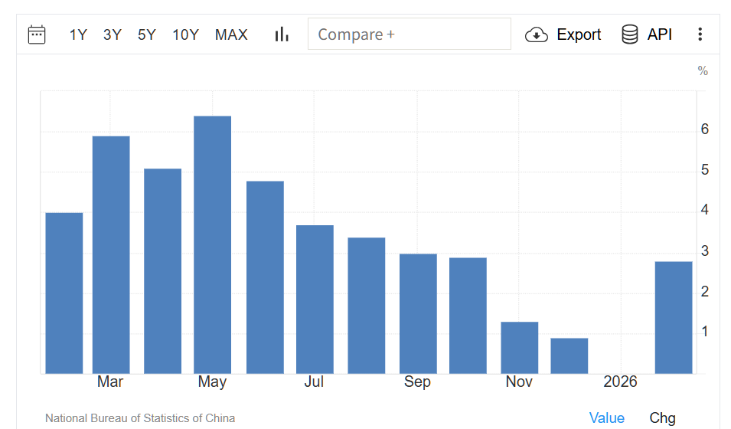The height and width of the screenshot is (429, 731).
Task: Click the bar above Jul
Action: 315,300
